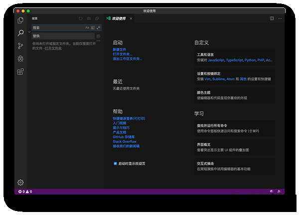Click the 新建文件 link
Viewport: 299px width, 215px height.
tap(120, 50)
